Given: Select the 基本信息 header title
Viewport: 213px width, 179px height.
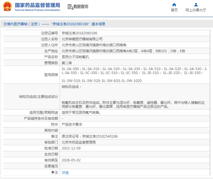Looking at the screenshot, I should pos(98,24).
